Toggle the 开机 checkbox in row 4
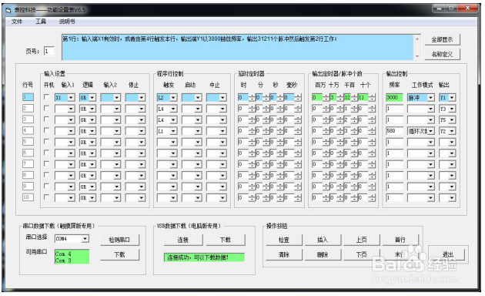This screenshot has height=296, width=485. coord(46,130)
